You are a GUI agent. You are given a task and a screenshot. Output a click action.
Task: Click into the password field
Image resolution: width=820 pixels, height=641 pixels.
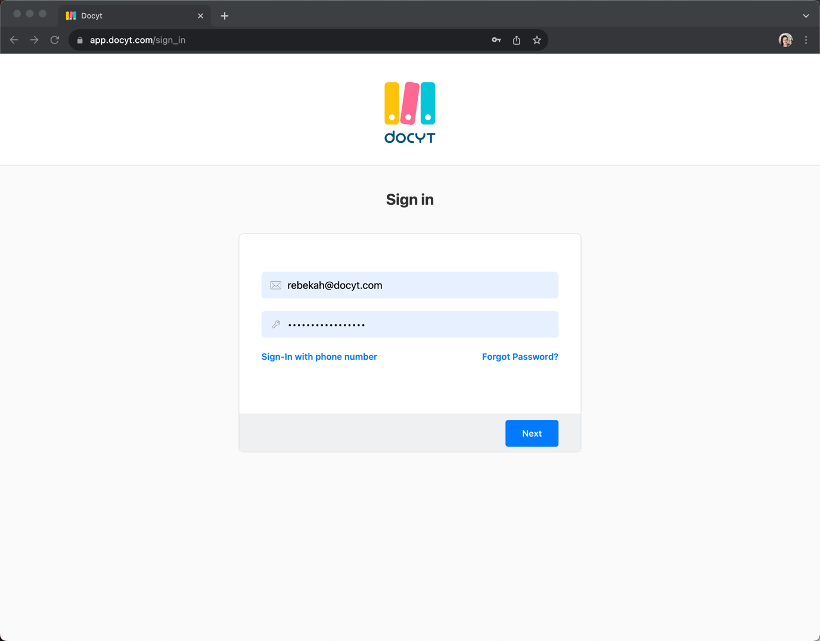click(417, 325)
